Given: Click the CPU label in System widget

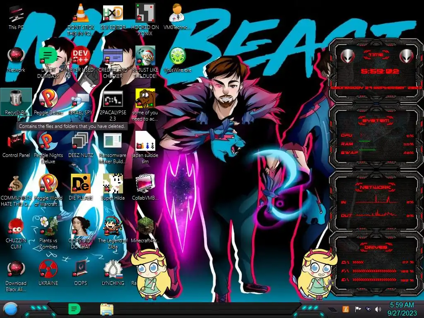Looking at the screenshot, I should pos(347,135).
